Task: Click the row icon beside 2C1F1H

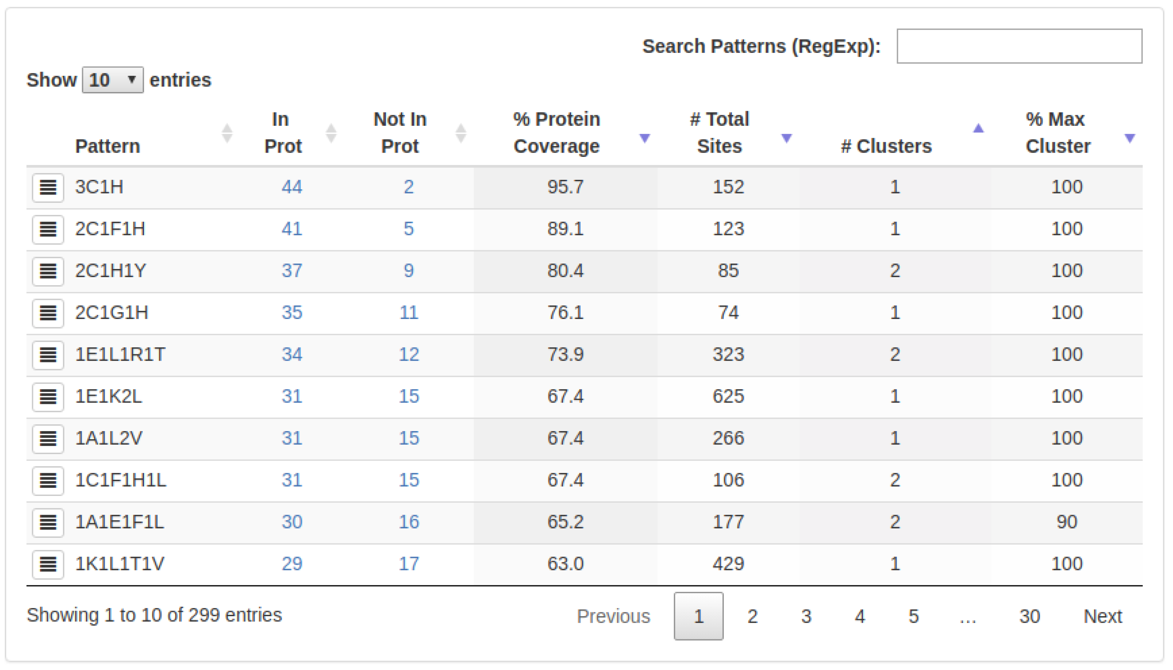Action: [48, 229]
